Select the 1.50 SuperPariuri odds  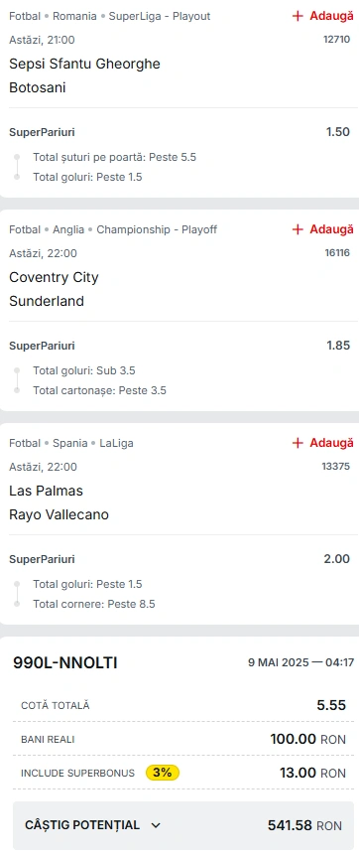coord(338,132)
